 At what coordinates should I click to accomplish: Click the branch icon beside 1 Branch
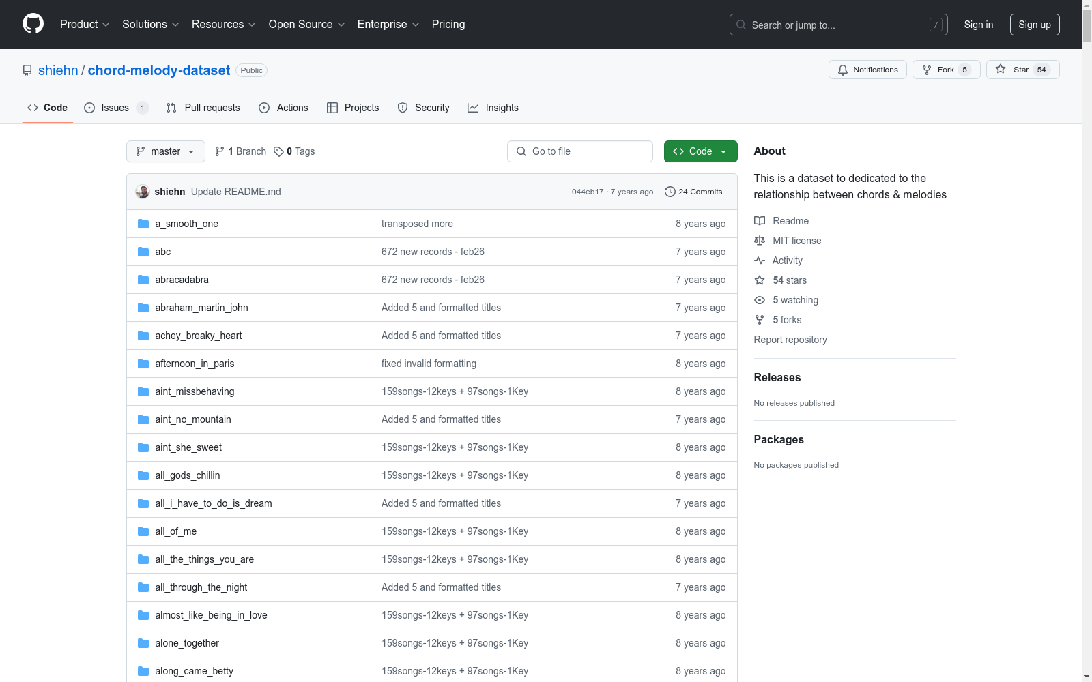click(220, 151)
